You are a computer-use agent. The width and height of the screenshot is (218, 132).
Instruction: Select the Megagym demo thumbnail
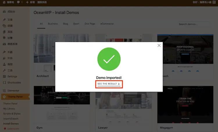185,104
